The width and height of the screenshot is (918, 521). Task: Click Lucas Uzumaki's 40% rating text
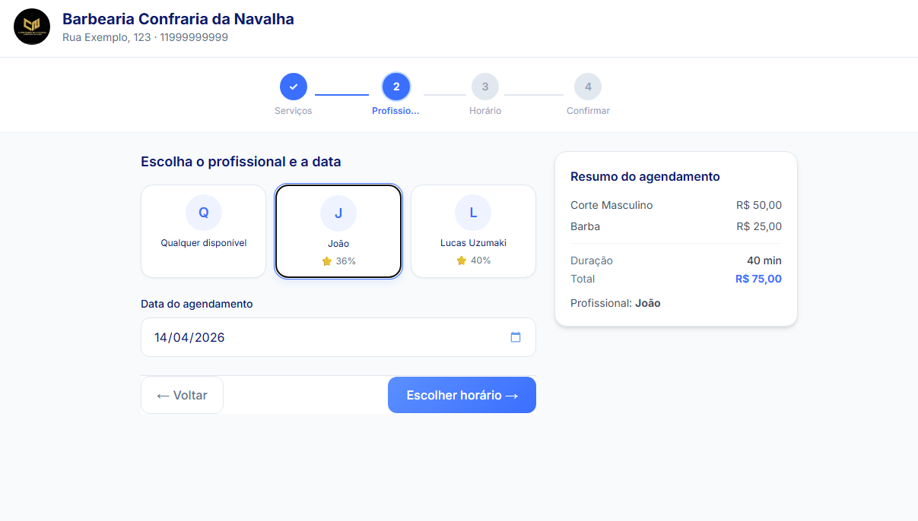pos(481,260)
